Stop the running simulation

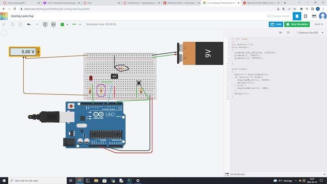point(297,25)
